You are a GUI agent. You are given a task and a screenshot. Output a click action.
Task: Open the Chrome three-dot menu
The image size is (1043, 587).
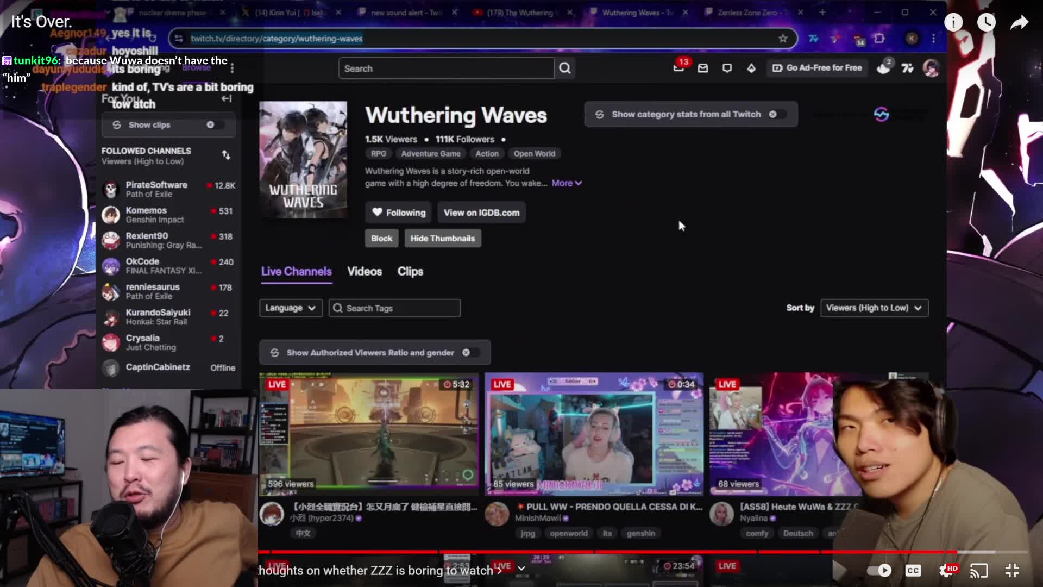click(x=934, y=39)
